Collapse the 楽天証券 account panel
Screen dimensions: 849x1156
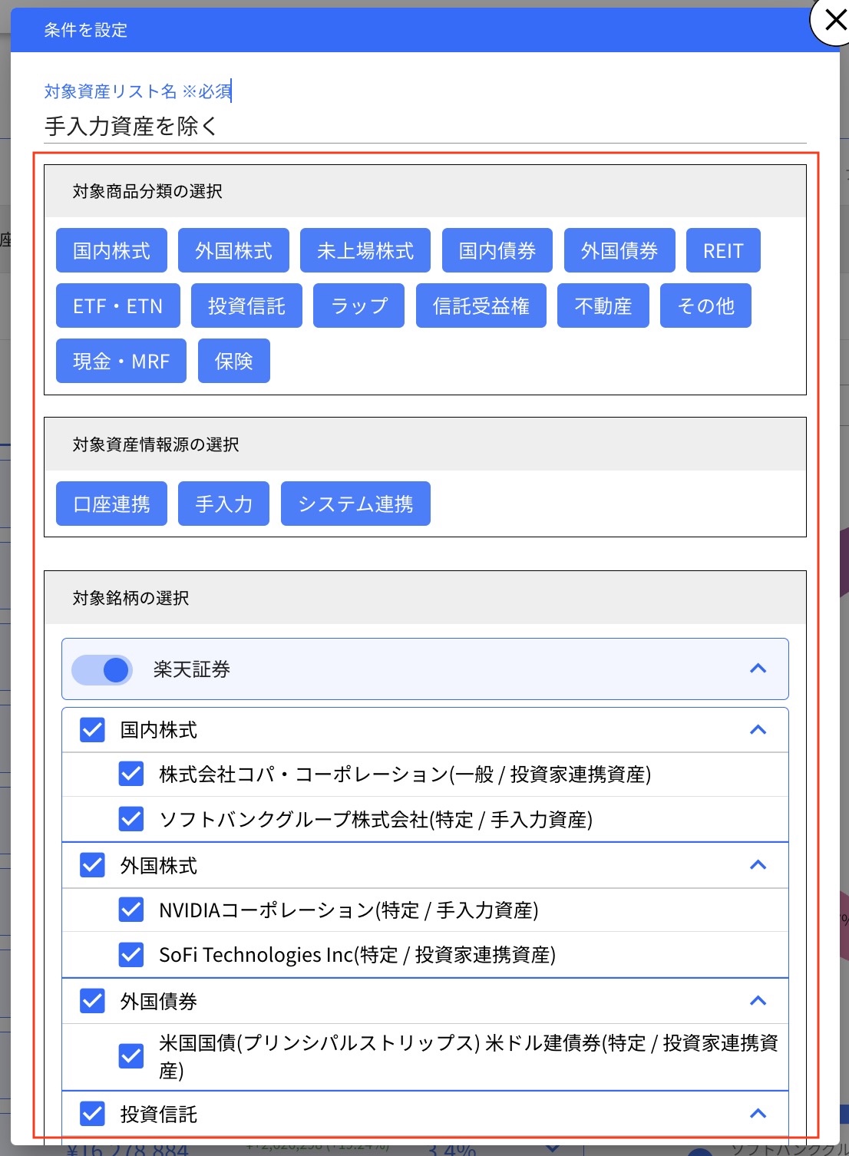click(x=758, y=669)
